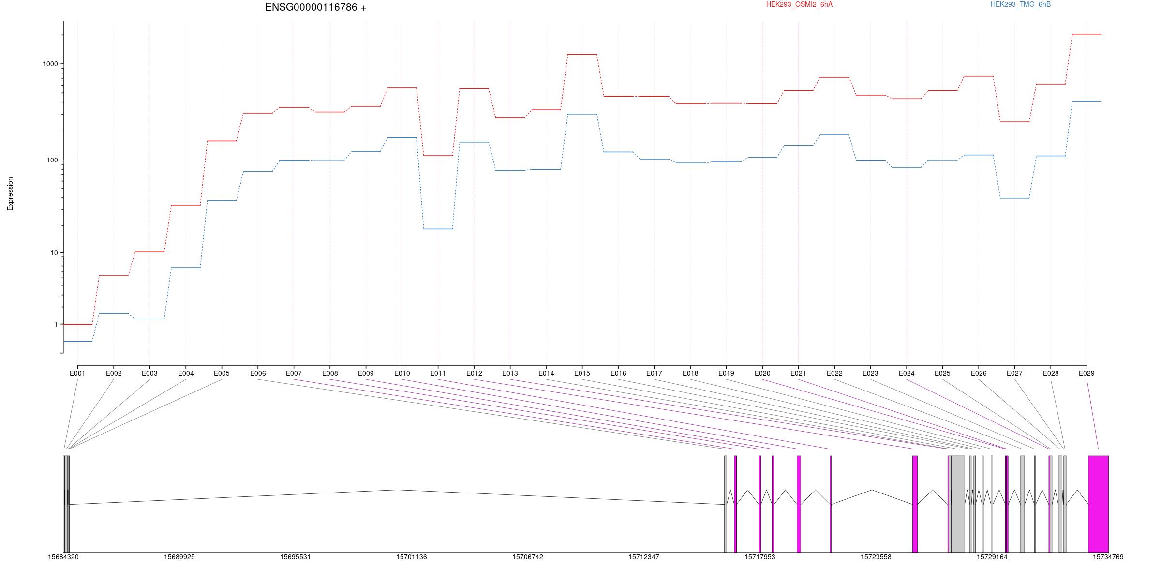Click exon label E025
Image resolution: width=1161 pixels, height=580 pixels.
click(x=942, y=373)
